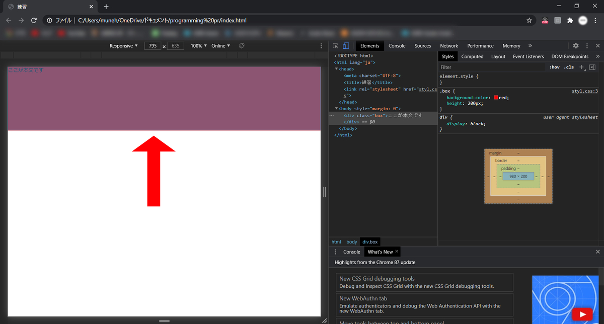This screenshot has height=324, width=604.
Task: Open device toolbar more options menu
Action: pos(322,46)
